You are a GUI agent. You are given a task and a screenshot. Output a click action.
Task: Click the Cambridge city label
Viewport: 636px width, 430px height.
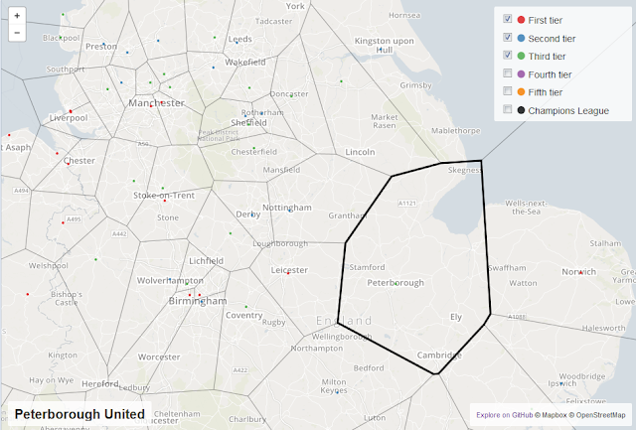coord(439,356)
